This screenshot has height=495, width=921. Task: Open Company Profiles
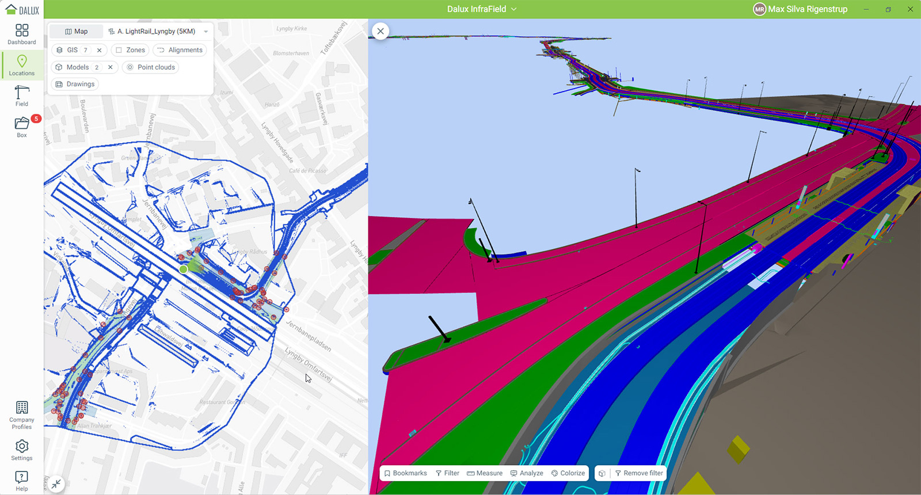[x=22, y=415]
